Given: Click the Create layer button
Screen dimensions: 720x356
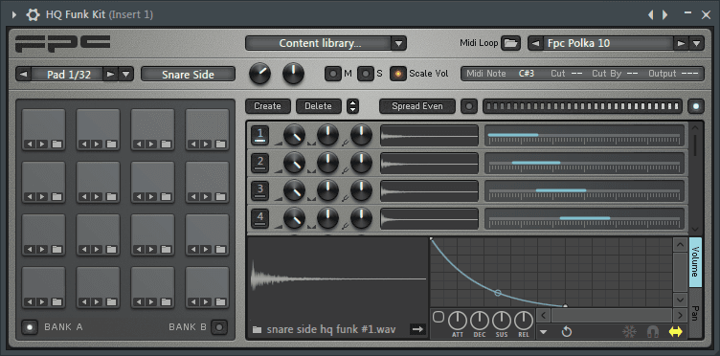Looking at the screenshot, I should coord(268,106).
